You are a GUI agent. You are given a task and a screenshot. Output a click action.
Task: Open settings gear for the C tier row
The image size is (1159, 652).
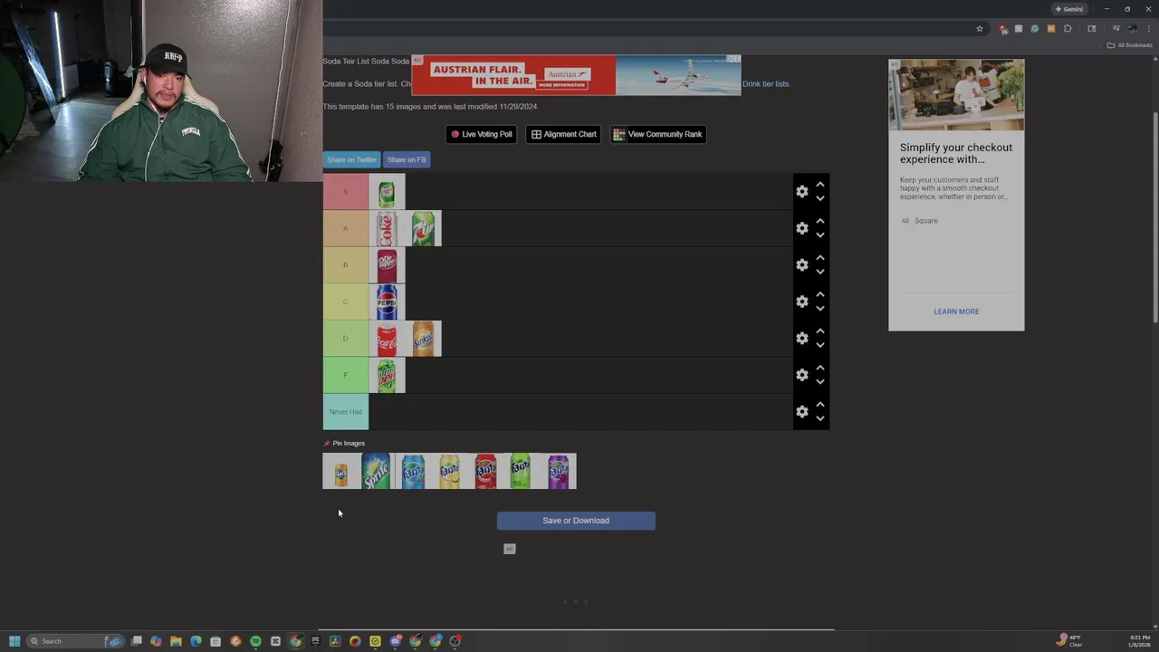click(801, 302)
